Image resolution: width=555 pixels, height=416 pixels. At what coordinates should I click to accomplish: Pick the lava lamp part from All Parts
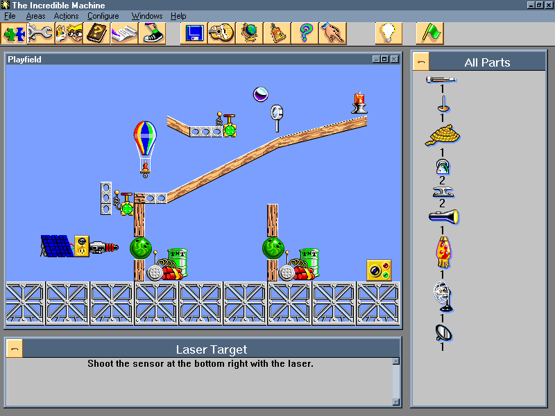tap(443, 252)
